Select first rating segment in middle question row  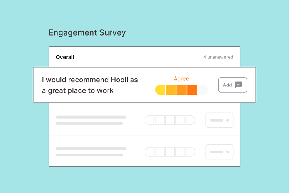(150, 120)
